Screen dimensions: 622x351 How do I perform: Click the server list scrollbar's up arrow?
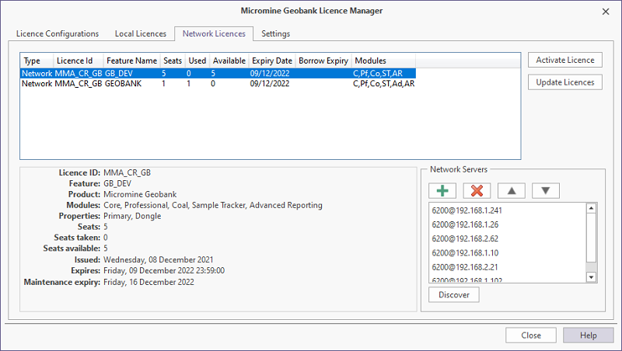coord(591,208)
